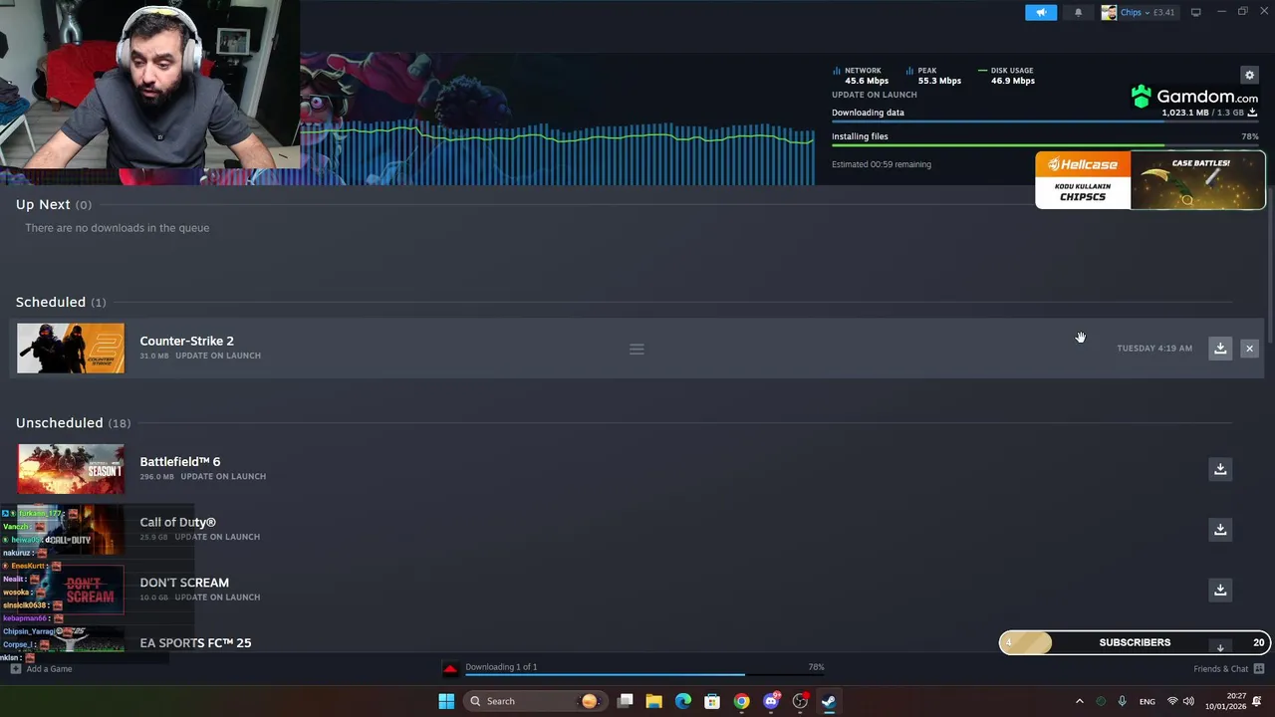Click the Chips profile avatar
The image size is (1275, 717).
pyautogui.click(x=1109, y=13)
